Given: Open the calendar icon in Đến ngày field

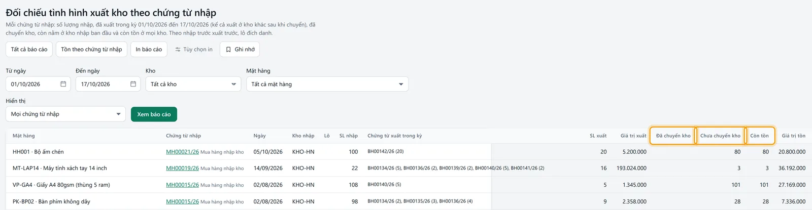Looking at the screenshot, I should coord(133,84).
